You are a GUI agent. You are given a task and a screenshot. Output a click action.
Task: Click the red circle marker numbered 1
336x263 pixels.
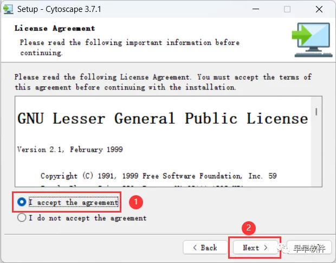[136, 202]
